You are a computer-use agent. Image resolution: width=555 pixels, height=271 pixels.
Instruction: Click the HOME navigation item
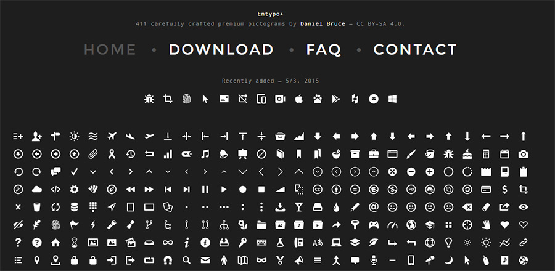110,50
